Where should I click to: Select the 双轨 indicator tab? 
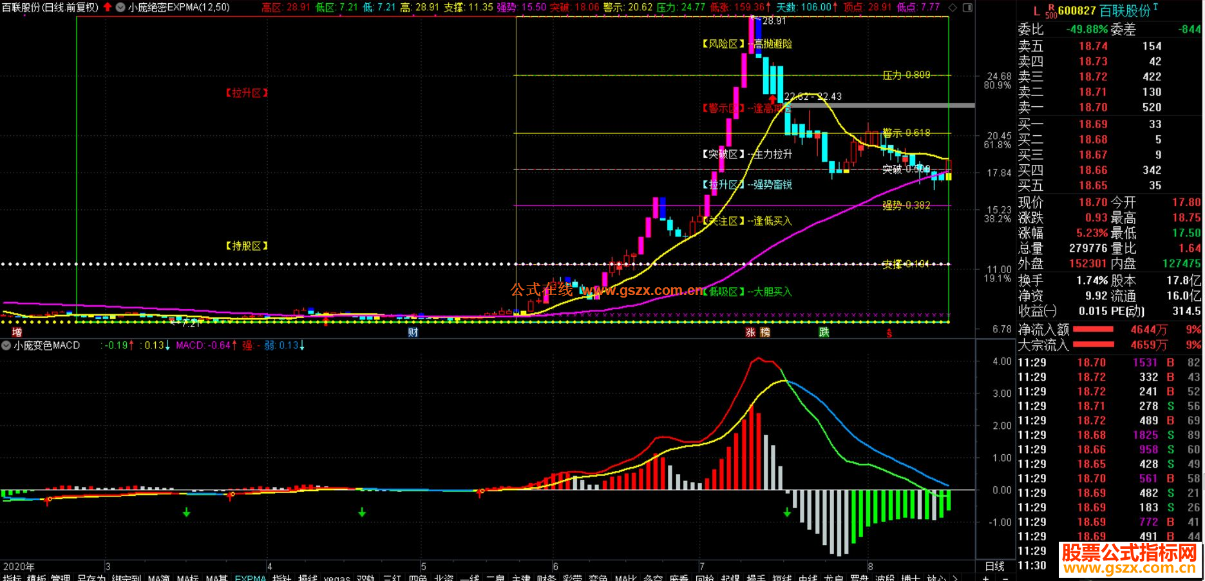366,577
